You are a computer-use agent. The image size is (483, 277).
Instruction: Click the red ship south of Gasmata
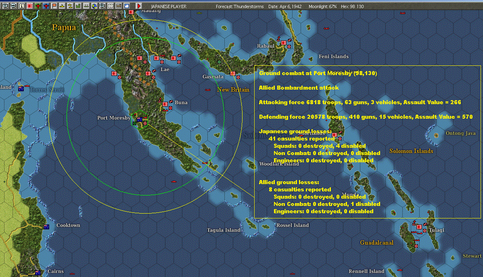pyautogui.click(x=208, y=90)
